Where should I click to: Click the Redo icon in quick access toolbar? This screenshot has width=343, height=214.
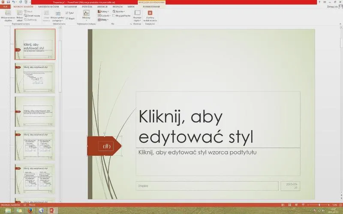(x=20, y=2)
